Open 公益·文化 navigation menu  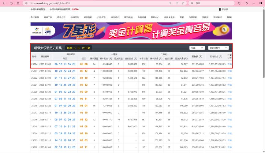pyautogui.click(x=101, y=17)
